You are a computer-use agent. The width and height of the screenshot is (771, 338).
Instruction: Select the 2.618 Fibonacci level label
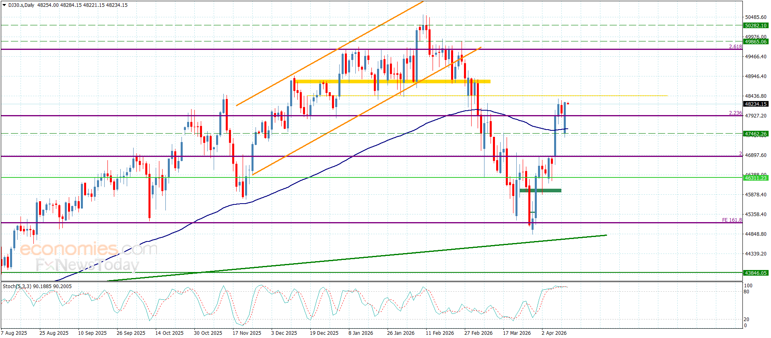pos(736,47)
